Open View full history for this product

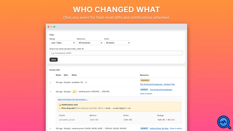pyautogui.click(x=73, y=100)
